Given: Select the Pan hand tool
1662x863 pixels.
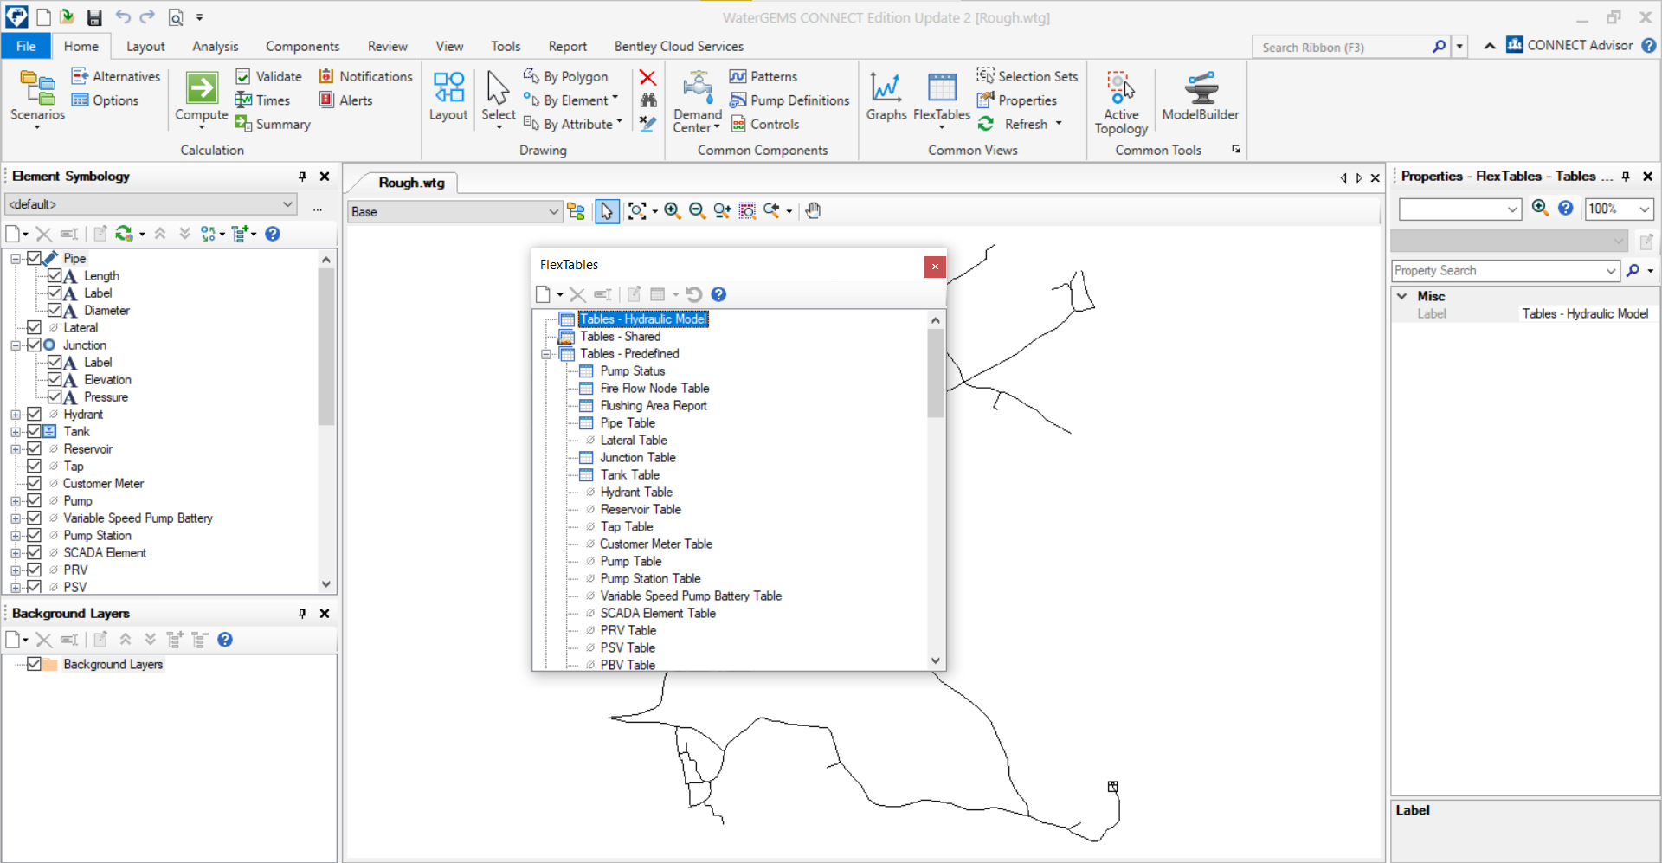Looking at the screenshot, I should (x=813, y=211).
